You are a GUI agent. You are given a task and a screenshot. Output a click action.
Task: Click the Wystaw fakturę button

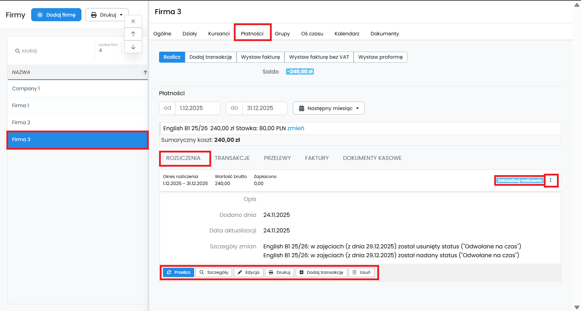260,57
